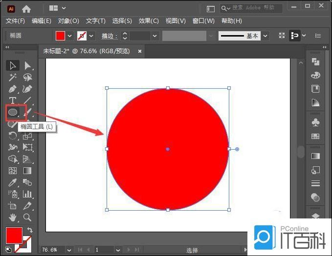Select the Column Graph tool
The width and height of the screenshot is (332, 256).
tap(28, 194)
